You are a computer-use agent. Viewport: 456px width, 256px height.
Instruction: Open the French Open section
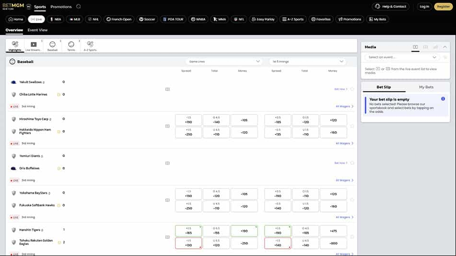pyautogui.click(x=119, y=19)
